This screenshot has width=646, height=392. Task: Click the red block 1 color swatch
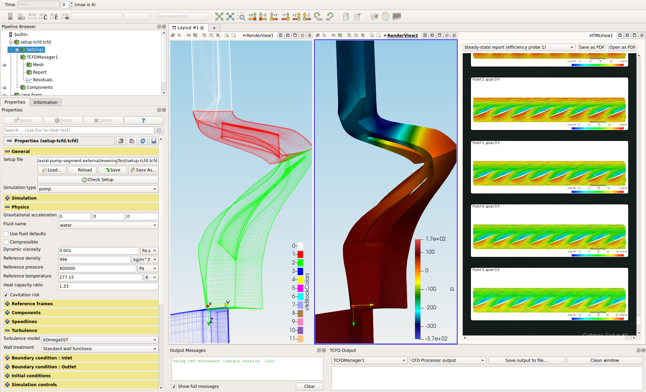coord(300,254)
